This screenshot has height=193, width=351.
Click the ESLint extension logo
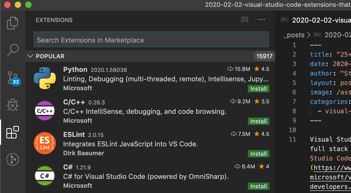pos(45,143)
